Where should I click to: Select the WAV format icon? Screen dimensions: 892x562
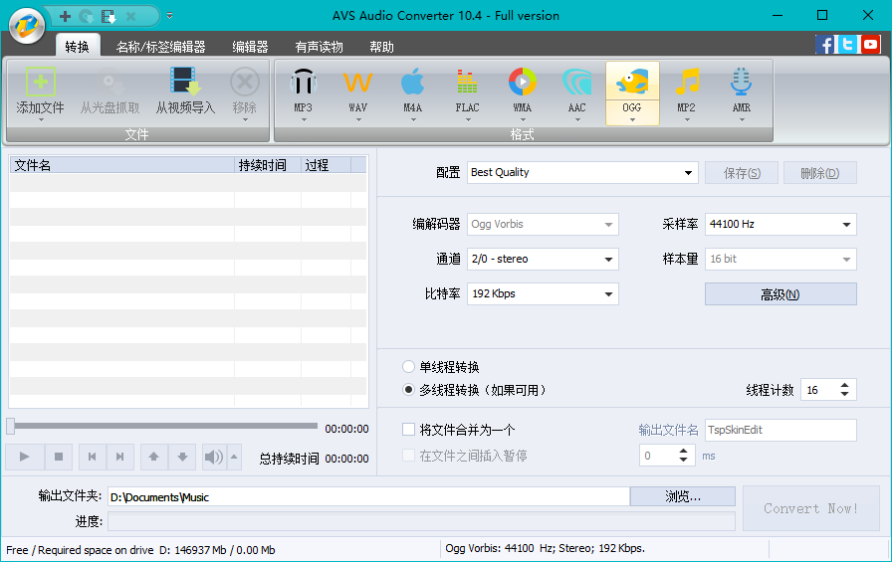click(x=357, y=83)
